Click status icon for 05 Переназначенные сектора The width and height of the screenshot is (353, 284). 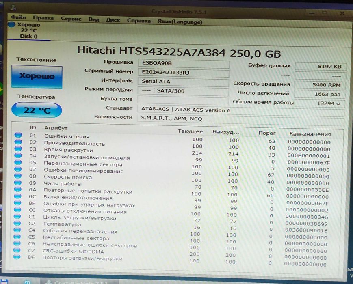18,162
